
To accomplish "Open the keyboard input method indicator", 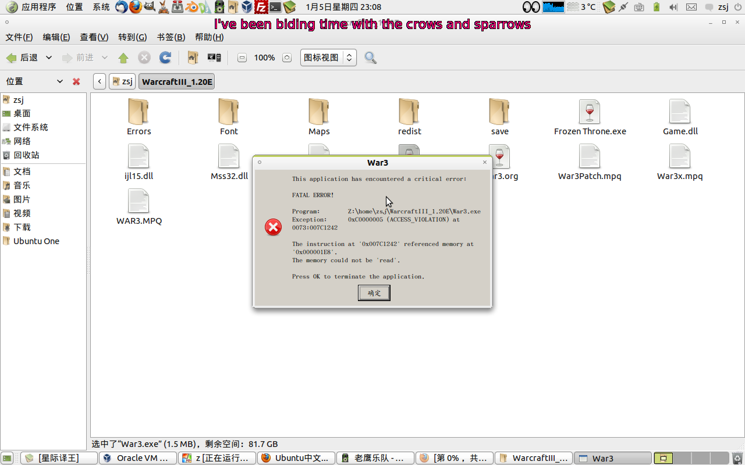I will (639, 7).
